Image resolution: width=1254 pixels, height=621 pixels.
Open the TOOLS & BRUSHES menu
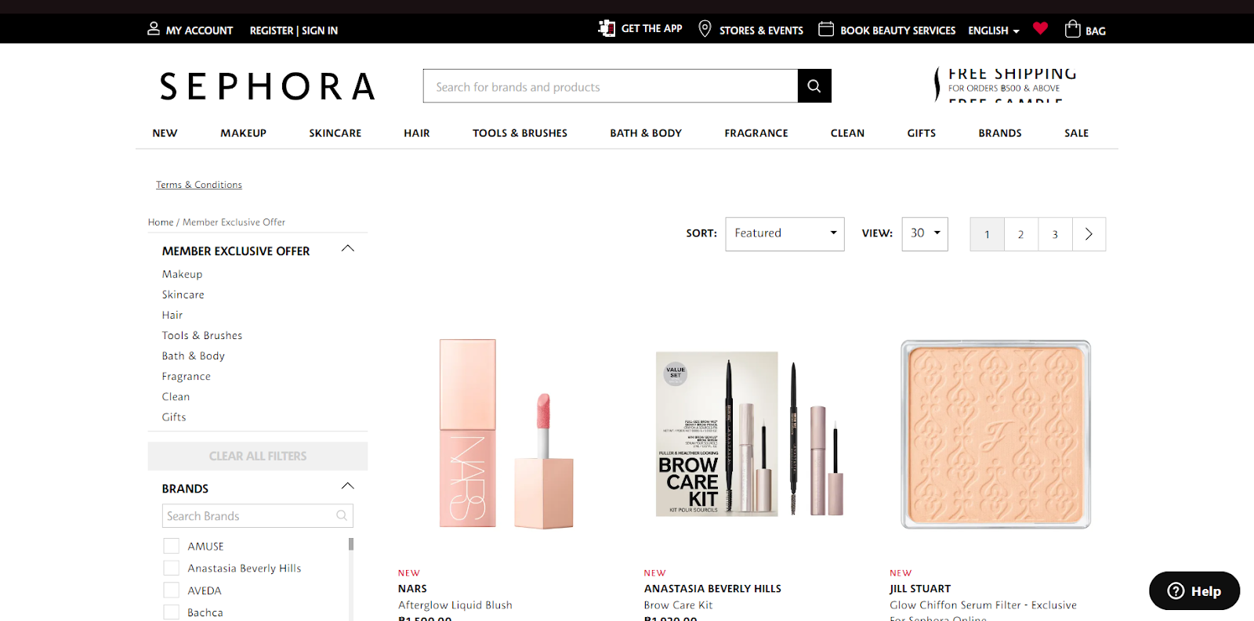click(520, 133)
